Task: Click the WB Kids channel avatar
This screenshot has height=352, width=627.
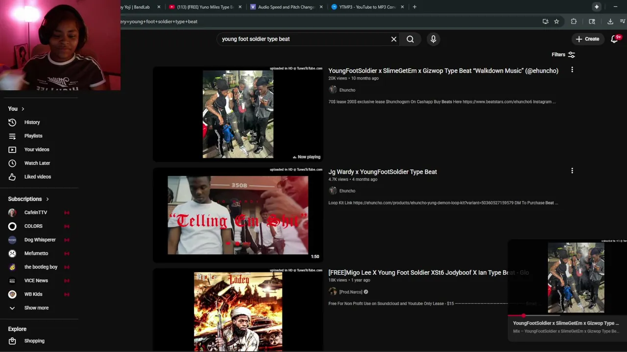Action: pos(12,294)
